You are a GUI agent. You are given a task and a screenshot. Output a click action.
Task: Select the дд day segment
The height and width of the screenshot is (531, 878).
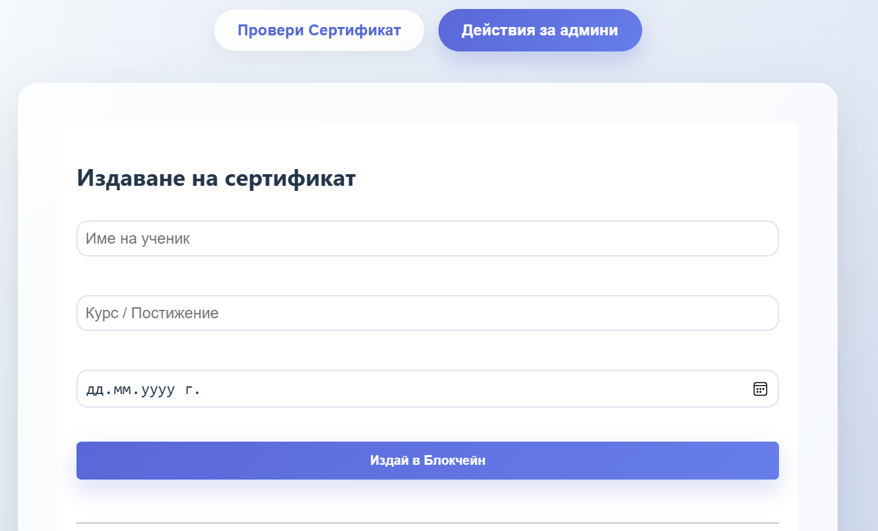point(94,390)
